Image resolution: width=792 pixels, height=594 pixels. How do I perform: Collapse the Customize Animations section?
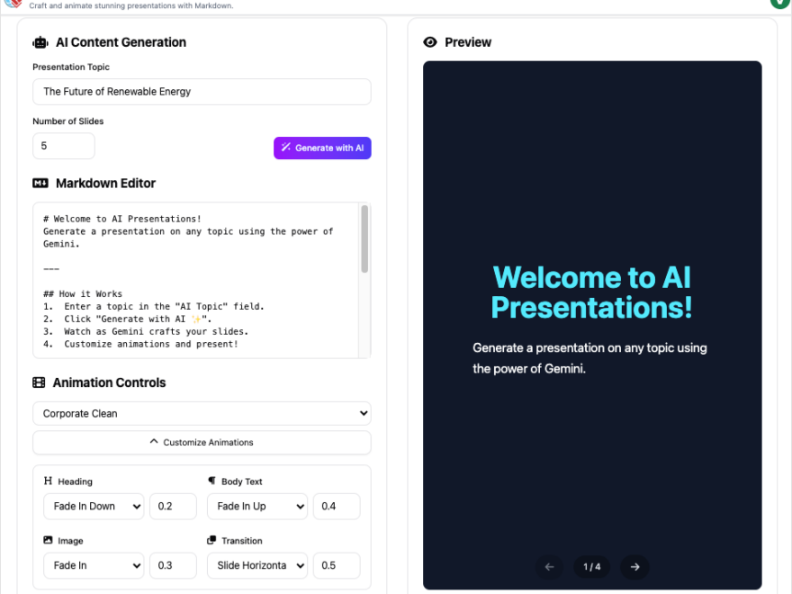coord(202,442)
